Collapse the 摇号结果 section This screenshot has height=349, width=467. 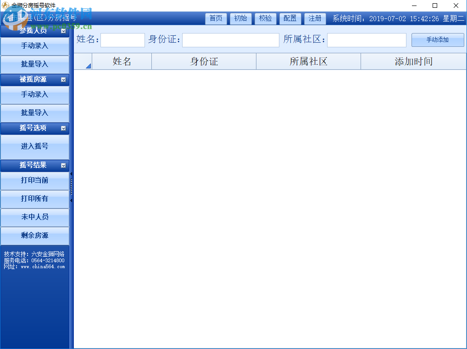coord(63,165)
